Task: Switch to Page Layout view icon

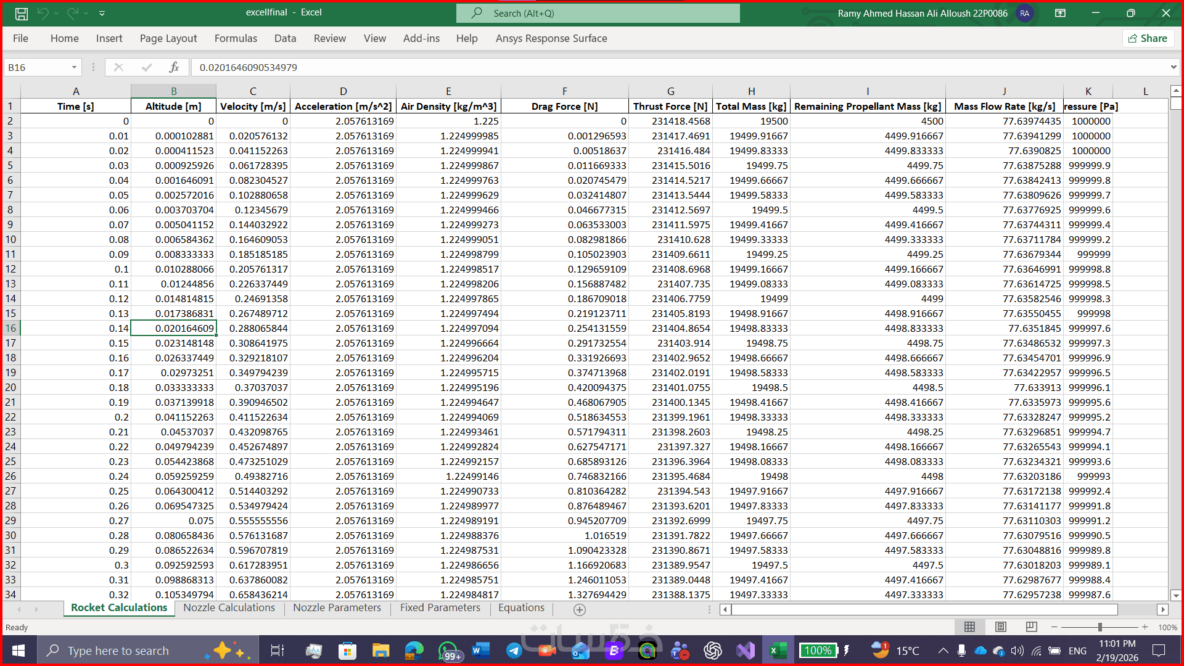Action: point(1000,627)
